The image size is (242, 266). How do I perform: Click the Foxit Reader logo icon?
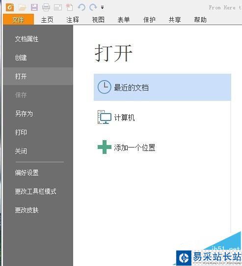point(10,7)
